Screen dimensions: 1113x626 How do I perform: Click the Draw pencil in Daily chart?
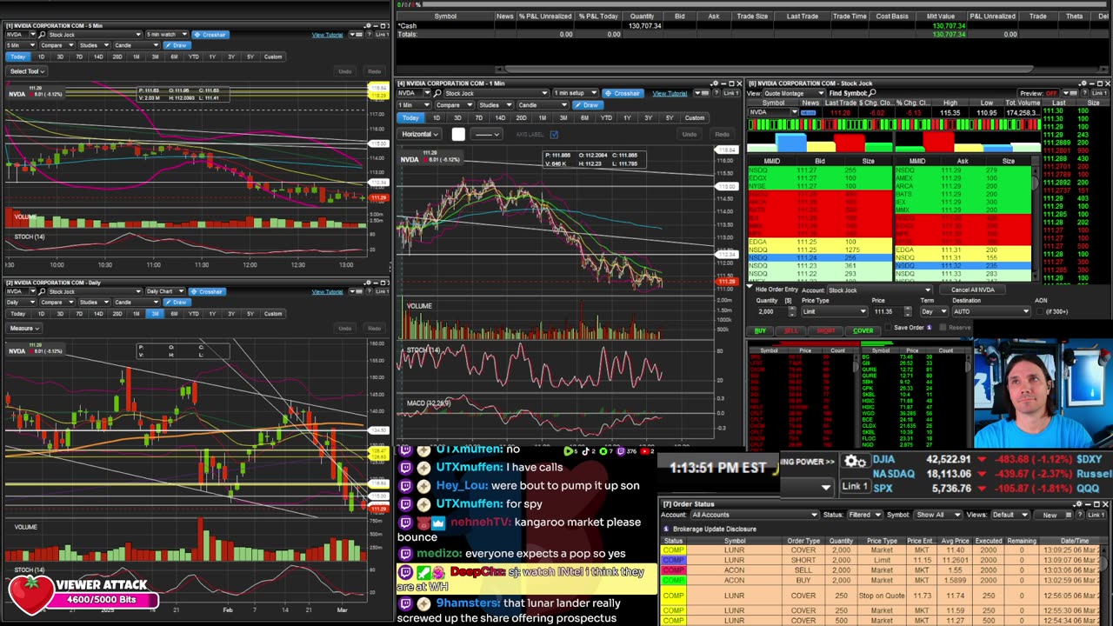(x=177, y=302)
